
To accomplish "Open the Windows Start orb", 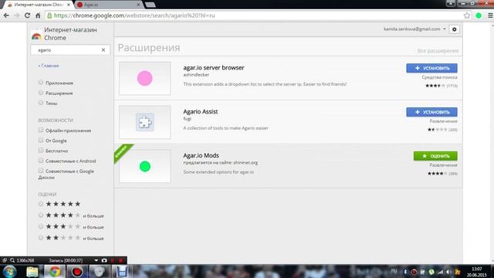I will [9, 271].
